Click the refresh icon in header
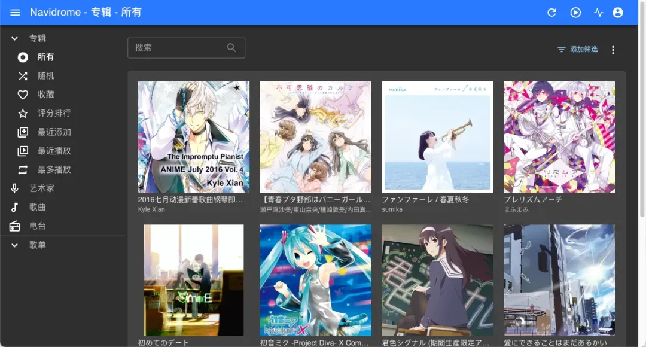The image size is (646, 347). [552, 13]
